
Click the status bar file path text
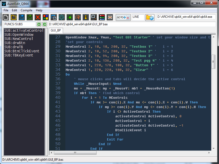point(33,160)
